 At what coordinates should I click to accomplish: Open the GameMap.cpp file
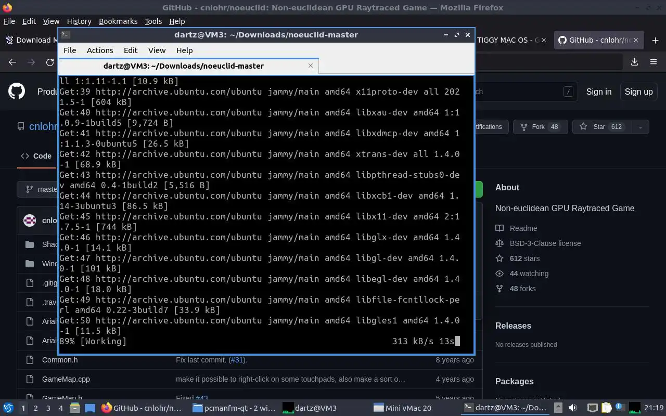click(x=66, y=379)
